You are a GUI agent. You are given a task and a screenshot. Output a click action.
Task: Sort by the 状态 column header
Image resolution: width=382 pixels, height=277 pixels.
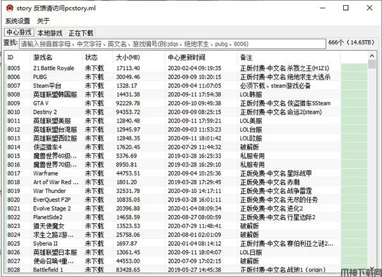(x=97, y=57)
